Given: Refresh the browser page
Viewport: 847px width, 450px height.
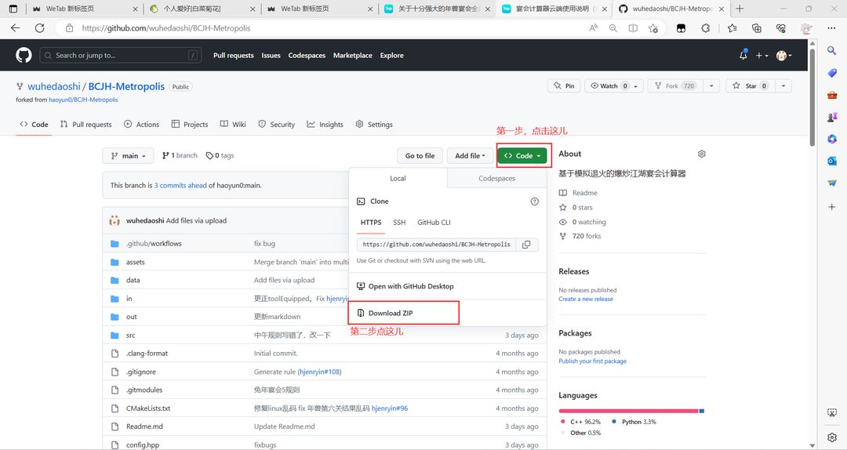Looking at the screenshot, I should 39,28.
